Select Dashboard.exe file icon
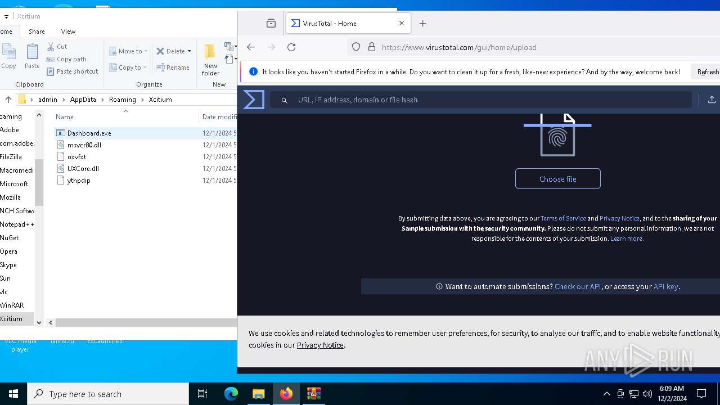The image size is (720, 405). pos(61,133)
